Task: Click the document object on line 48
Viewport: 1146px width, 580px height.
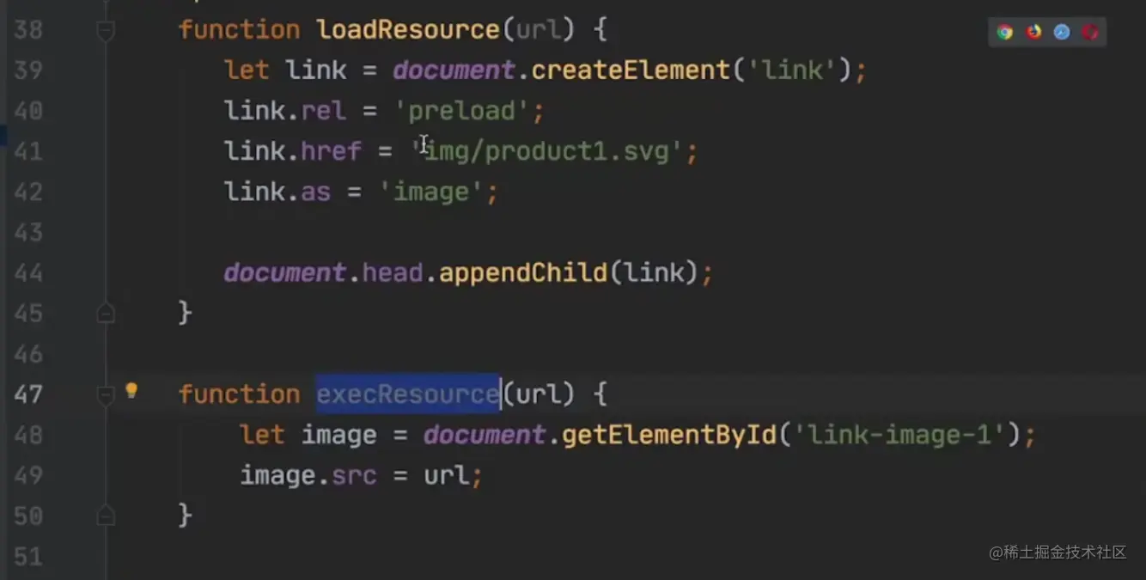Action: (x=485, y=435)
